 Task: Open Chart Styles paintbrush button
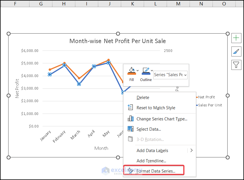coord(236,51)
